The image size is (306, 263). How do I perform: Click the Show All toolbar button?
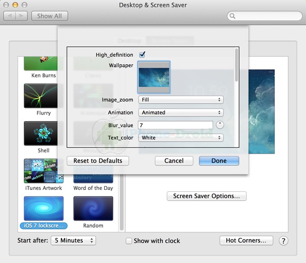click(x=49, y=16)
